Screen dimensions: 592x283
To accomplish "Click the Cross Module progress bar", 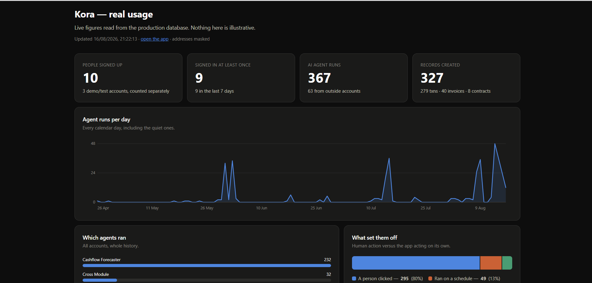I will click(x=207, y=280).
